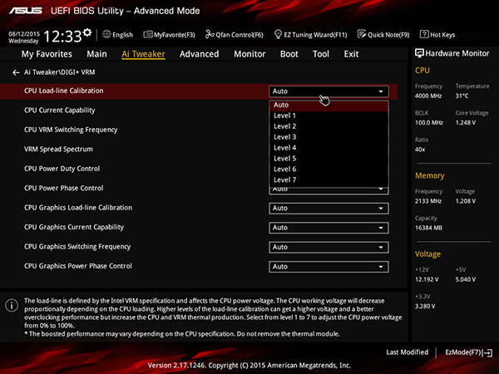Click the back arrow to Ai Tweaker
The width and height of the screenshot is (499, 374).
click(16, 72)
